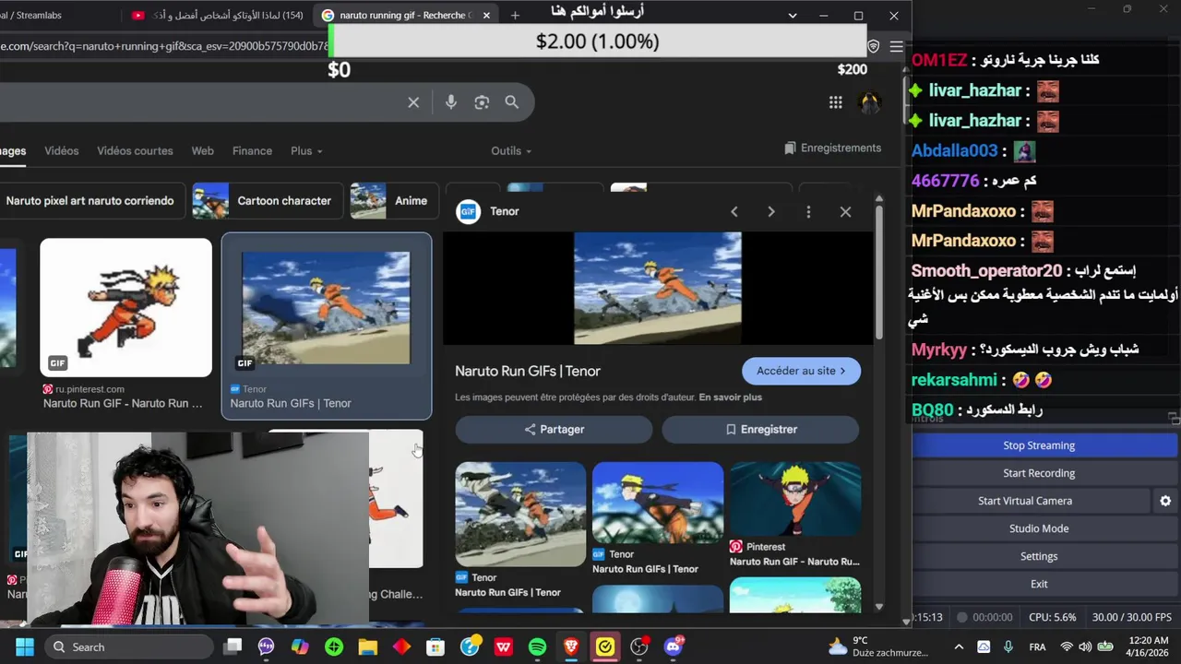Show previous image in preview panel
This screenshot has height=664, width=1181.
734,211
